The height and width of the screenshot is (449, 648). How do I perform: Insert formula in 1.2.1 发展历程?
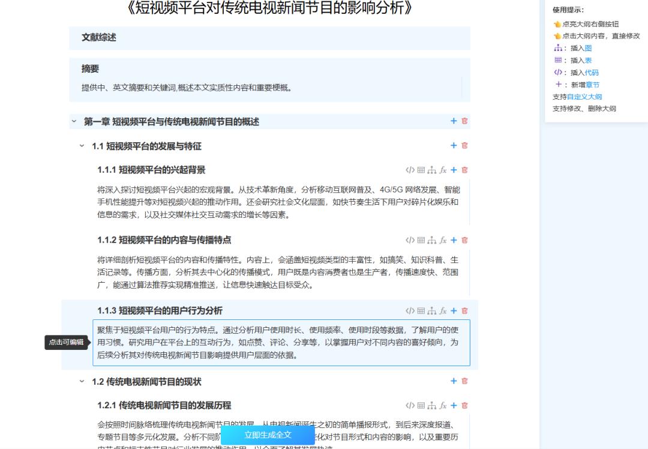pyautogui.click(x=443, y=406)
